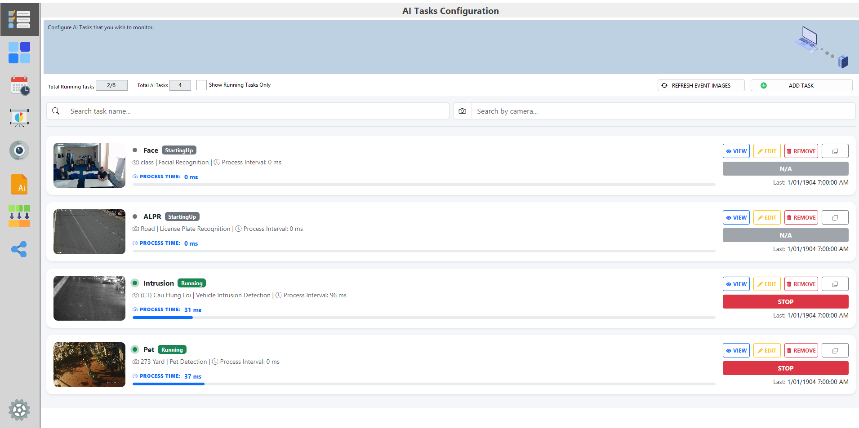Click the Refresh Event Images button
The width and height of the screenshot is (859, 428).
click(x=701, y=85)
